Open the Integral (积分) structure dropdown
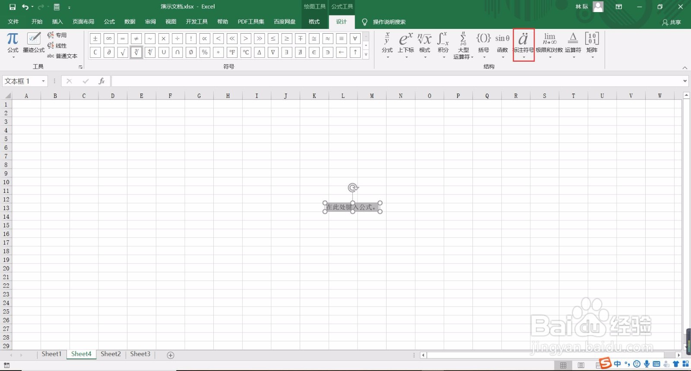This screenshot has width=691, height=371. pos(443,45)
